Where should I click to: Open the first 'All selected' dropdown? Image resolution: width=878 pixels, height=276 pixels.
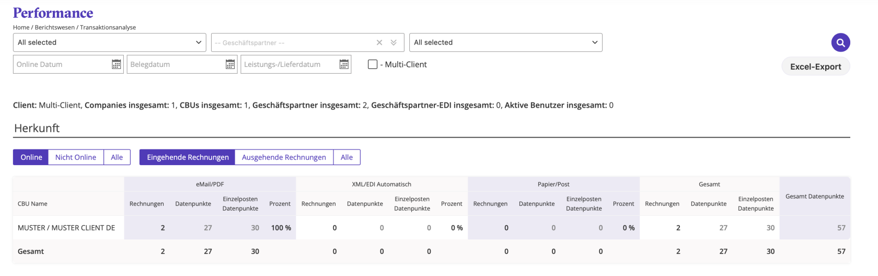coord(109,42)
